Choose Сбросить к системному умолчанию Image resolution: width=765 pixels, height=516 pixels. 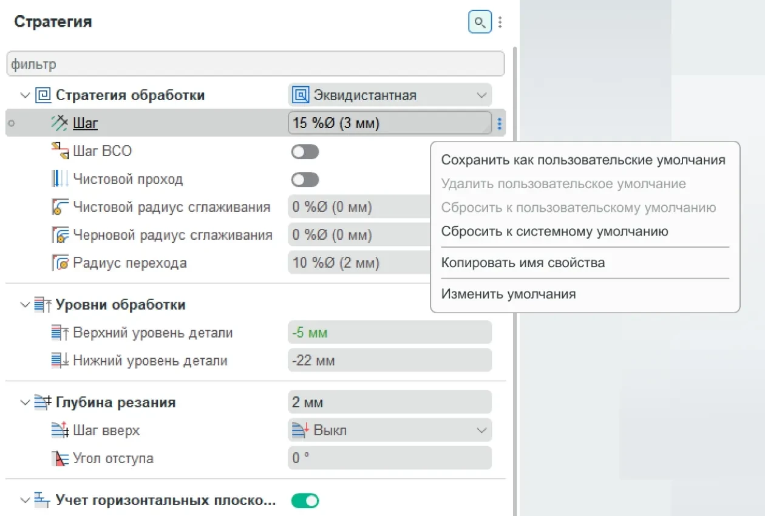[x=554, y=231]
